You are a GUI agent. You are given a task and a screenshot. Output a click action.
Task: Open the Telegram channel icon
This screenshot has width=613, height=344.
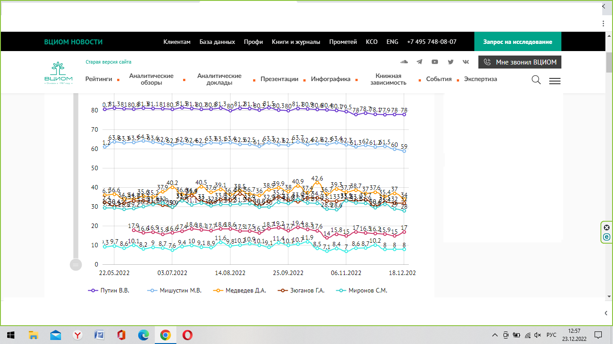pos(420,62)
